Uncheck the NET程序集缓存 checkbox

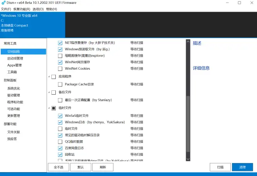click(x=60, y=43)
